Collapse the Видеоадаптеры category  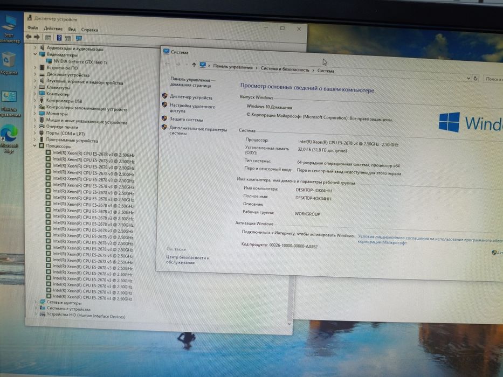point(35,54)
